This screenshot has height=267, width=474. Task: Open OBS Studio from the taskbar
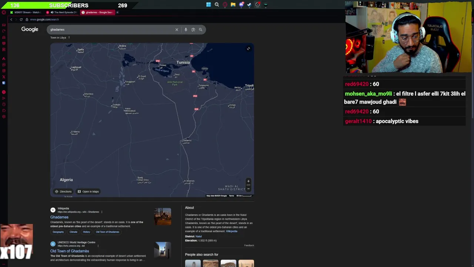[x=257, y=5]
